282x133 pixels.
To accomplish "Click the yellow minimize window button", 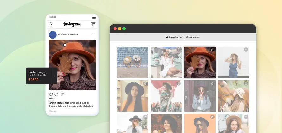I will tap(120, 29).
